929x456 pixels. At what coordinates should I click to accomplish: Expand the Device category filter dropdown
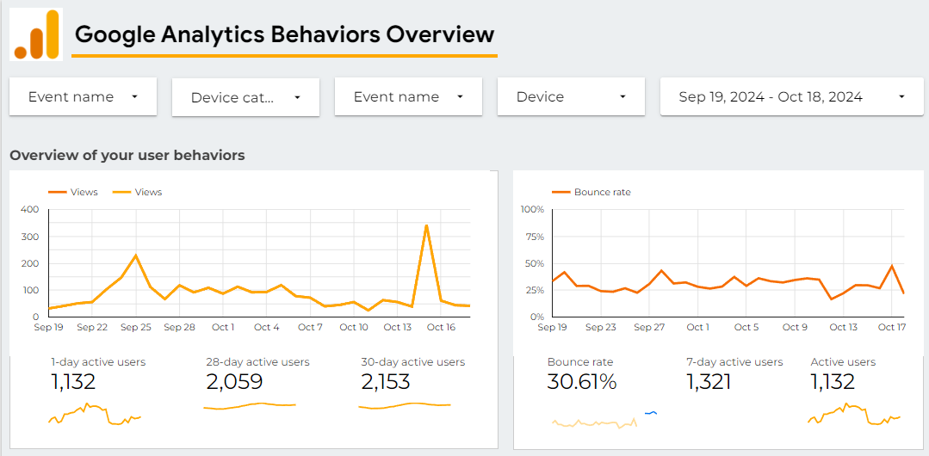[246, 98]
